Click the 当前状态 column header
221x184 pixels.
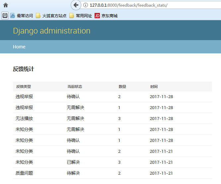75,87
